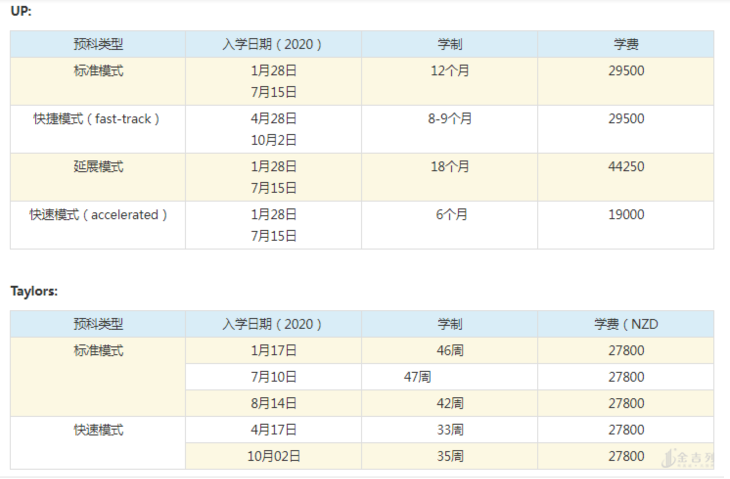Select the 1月17日 start date cell

pos(274,351)
